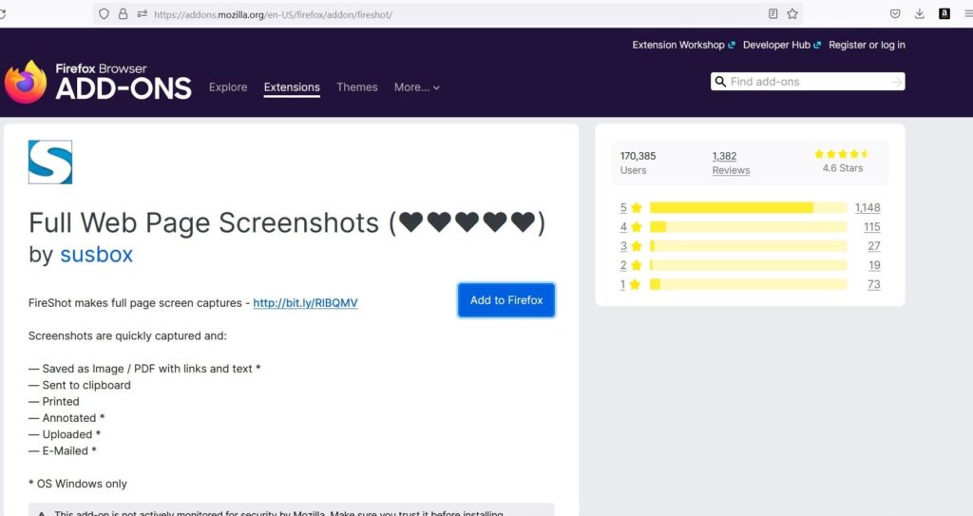Filter reviews by 1 star rating
Screen dimensions: 973x516
[631, 284]
